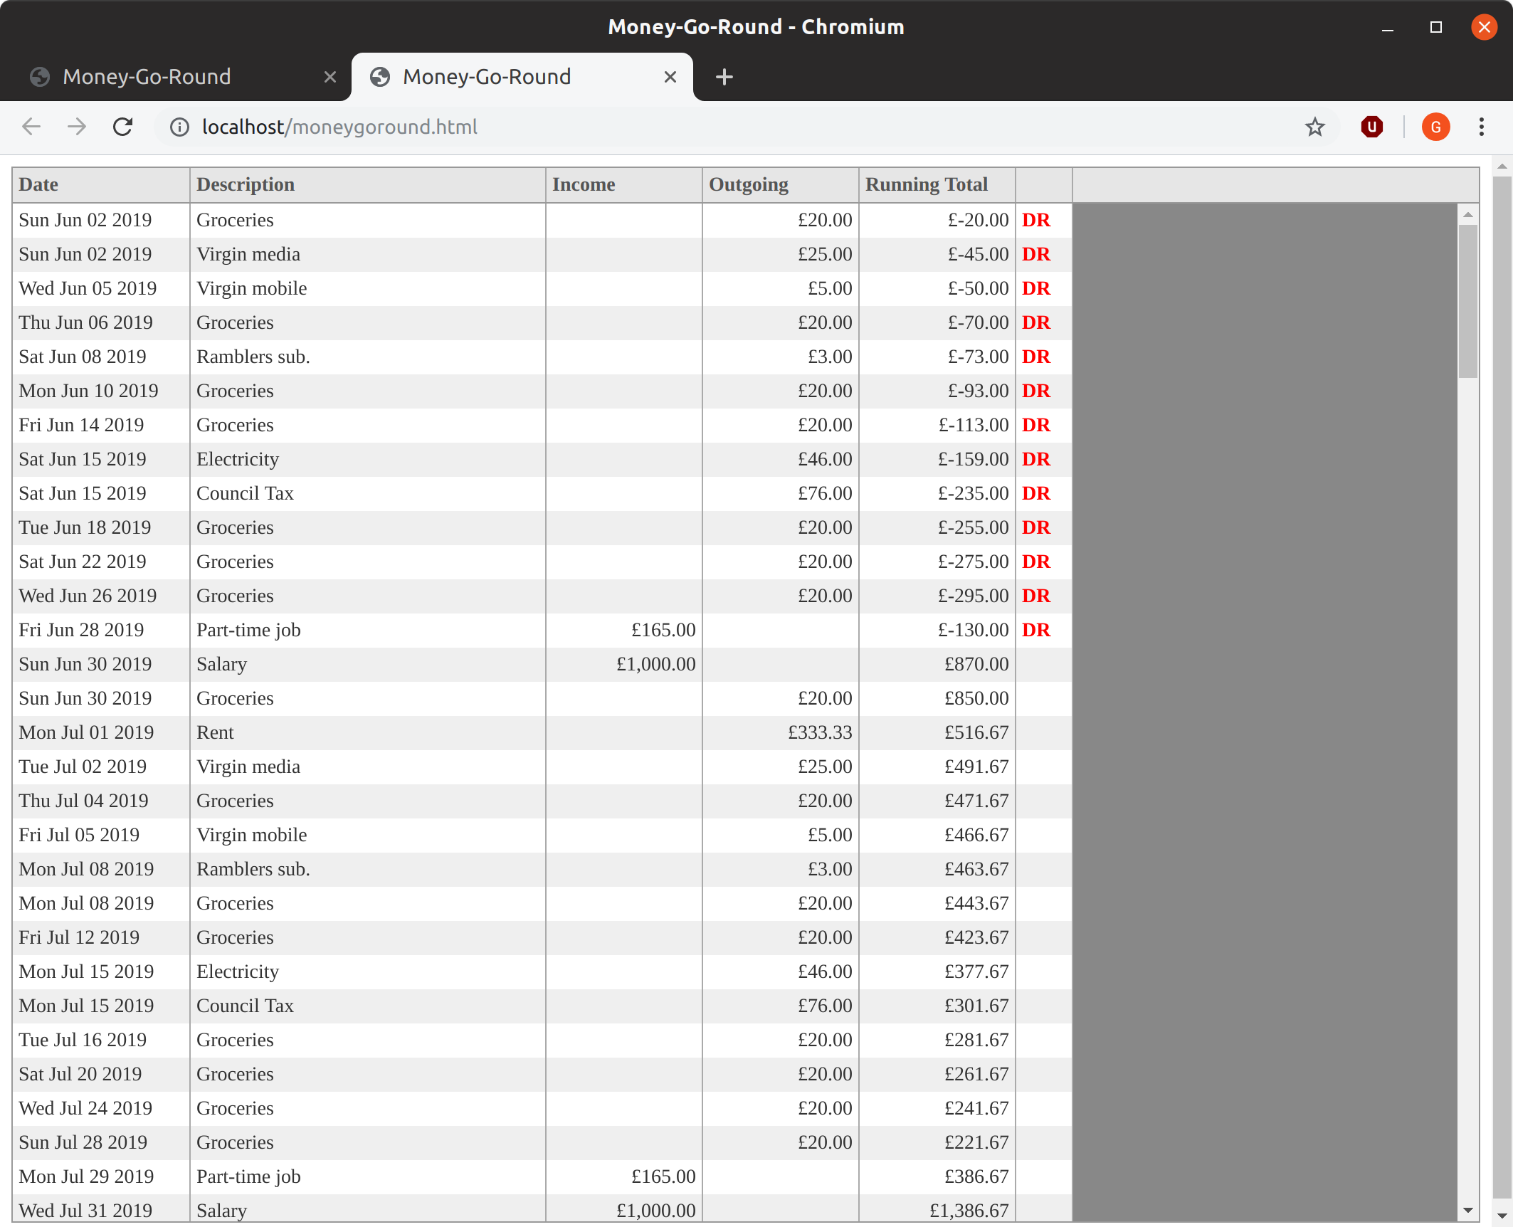Close the inactive Money-Go-Round tab

[x=330, y=77]
